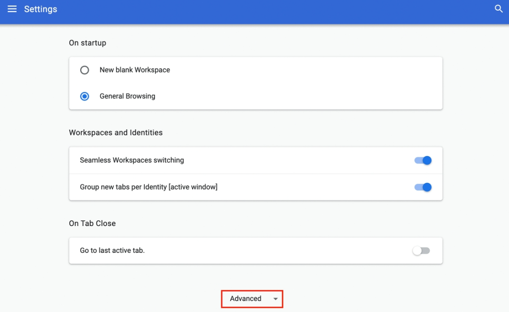Click the New blank Workspace label text
Image resolution: width=509 pixels, height=312 pixels.
[134, 70]
